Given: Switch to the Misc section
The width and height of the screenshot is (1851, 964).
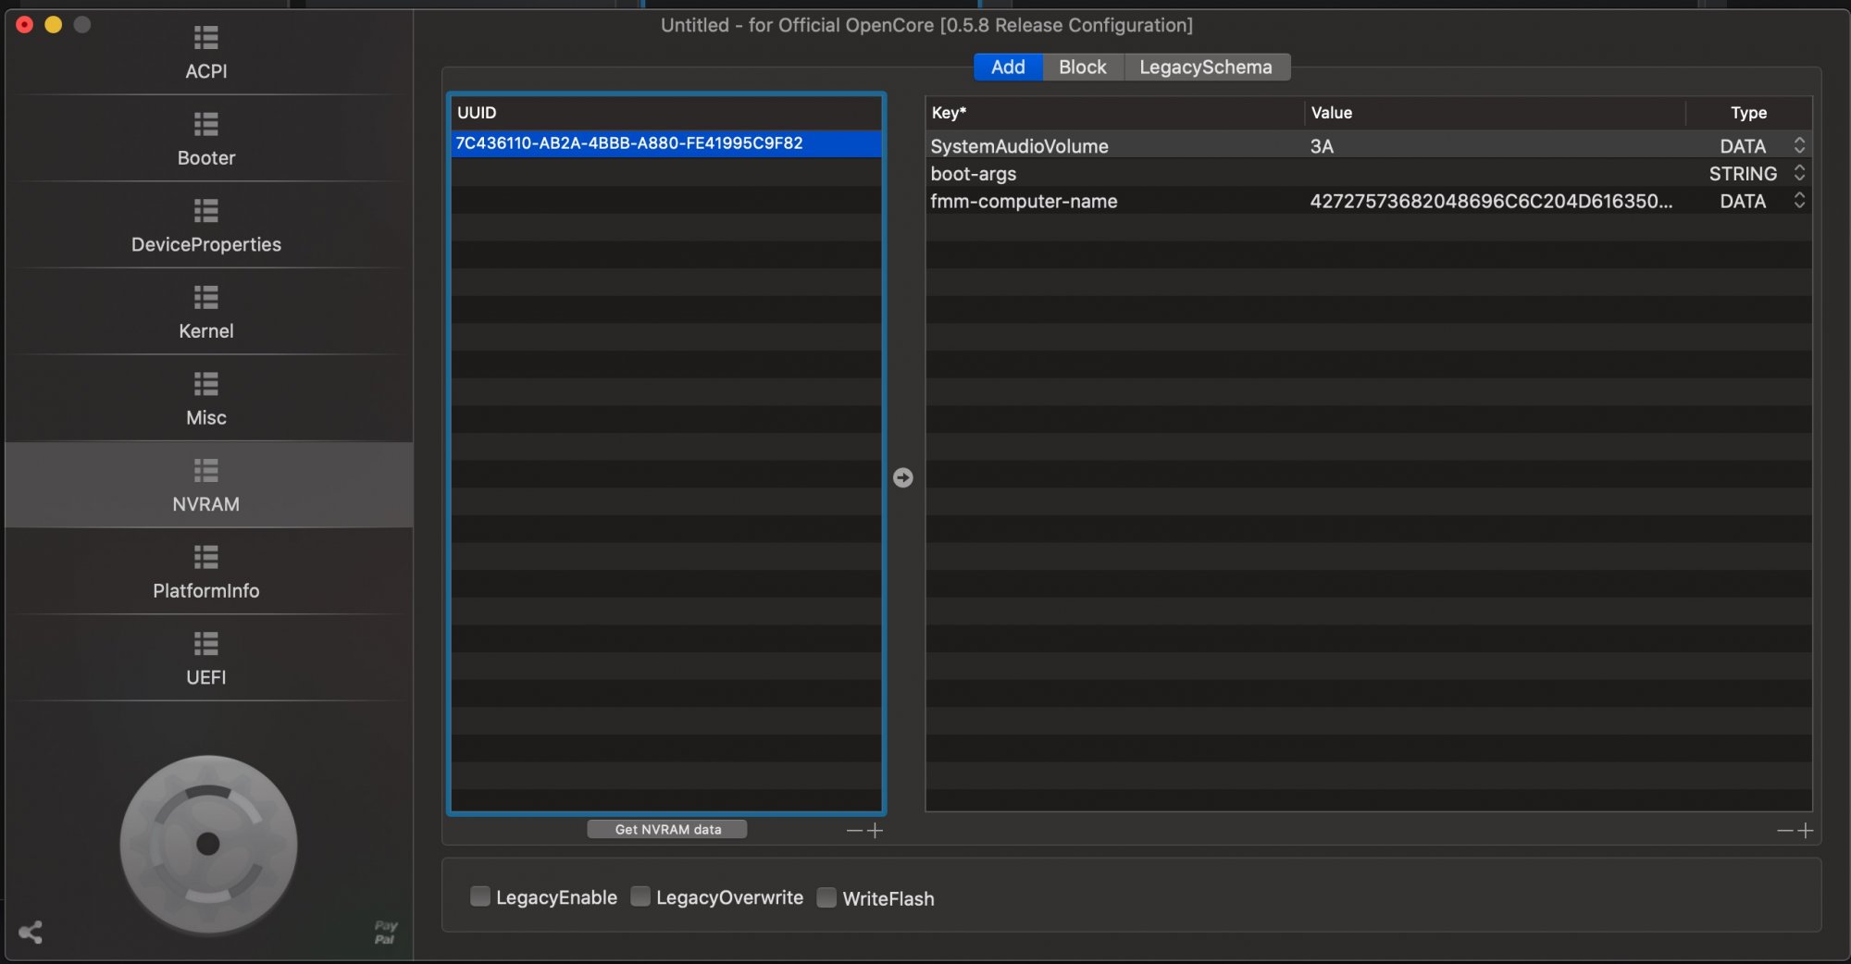Looking at the screenshot, I should click(206, 399).
